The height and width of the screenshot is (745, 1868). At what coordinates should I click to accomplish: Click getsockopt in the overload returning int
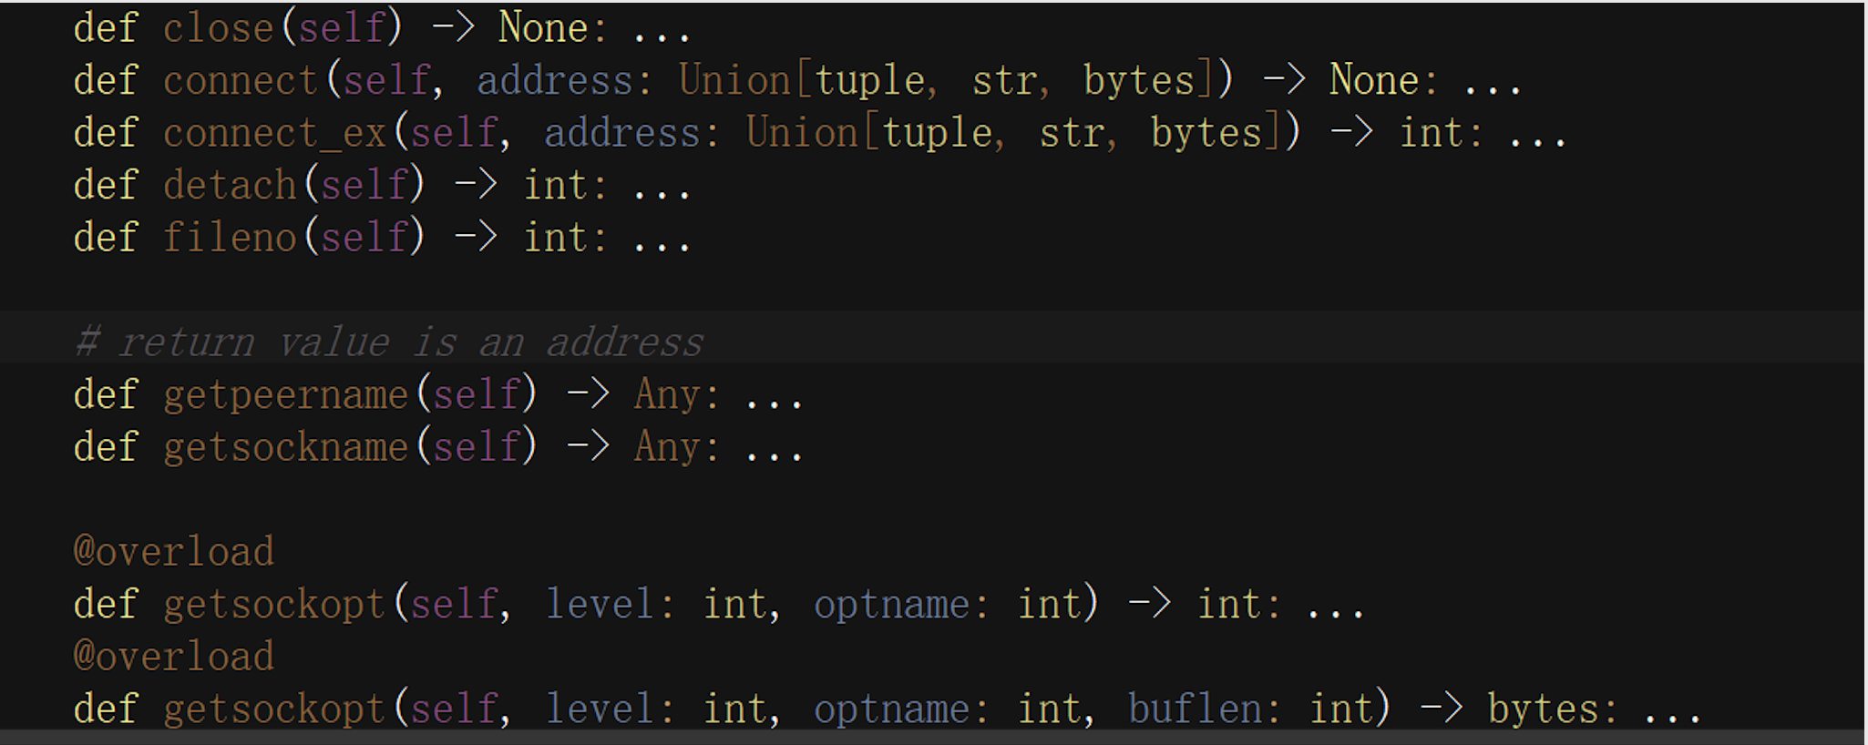click(275, 605)
